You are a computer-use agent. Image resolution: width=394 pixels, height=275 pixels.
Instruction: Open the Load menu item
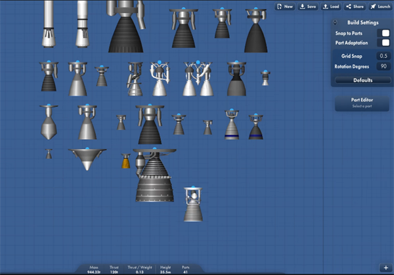[x=331, y=7]
